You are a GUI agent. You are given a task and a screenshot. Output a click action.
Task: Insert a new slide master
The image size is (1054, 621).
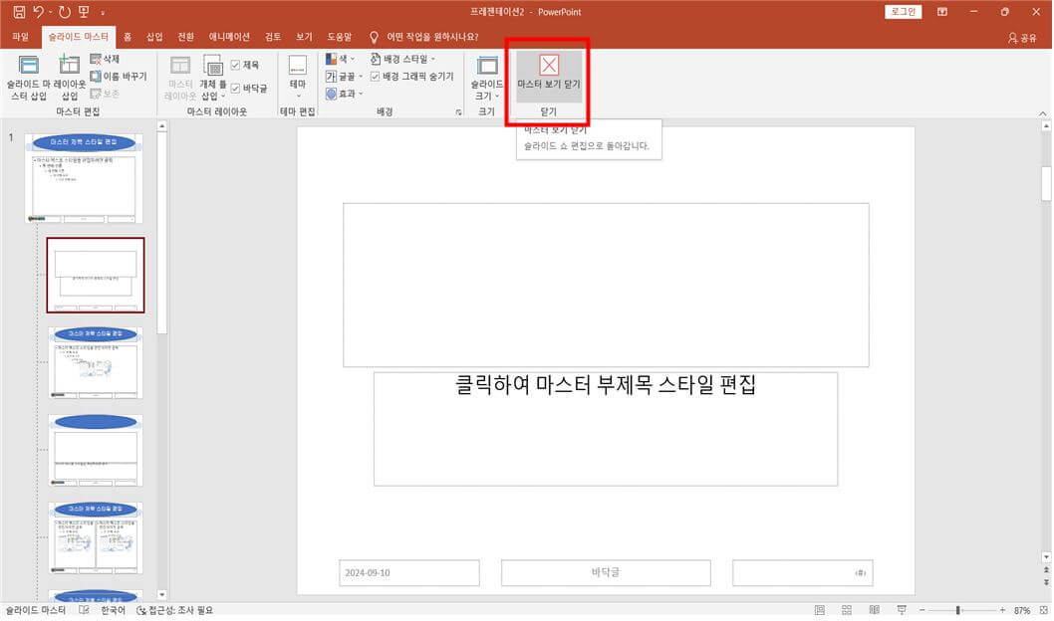(x=29, y=78)
